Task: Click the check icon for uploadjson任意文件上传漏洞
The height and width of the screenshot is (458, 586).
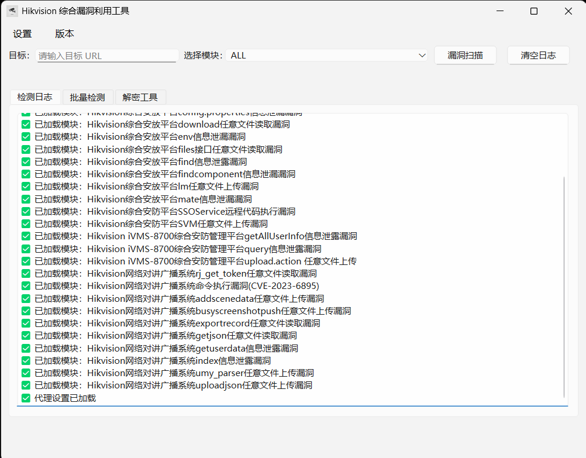Action: tap(25, 385)
